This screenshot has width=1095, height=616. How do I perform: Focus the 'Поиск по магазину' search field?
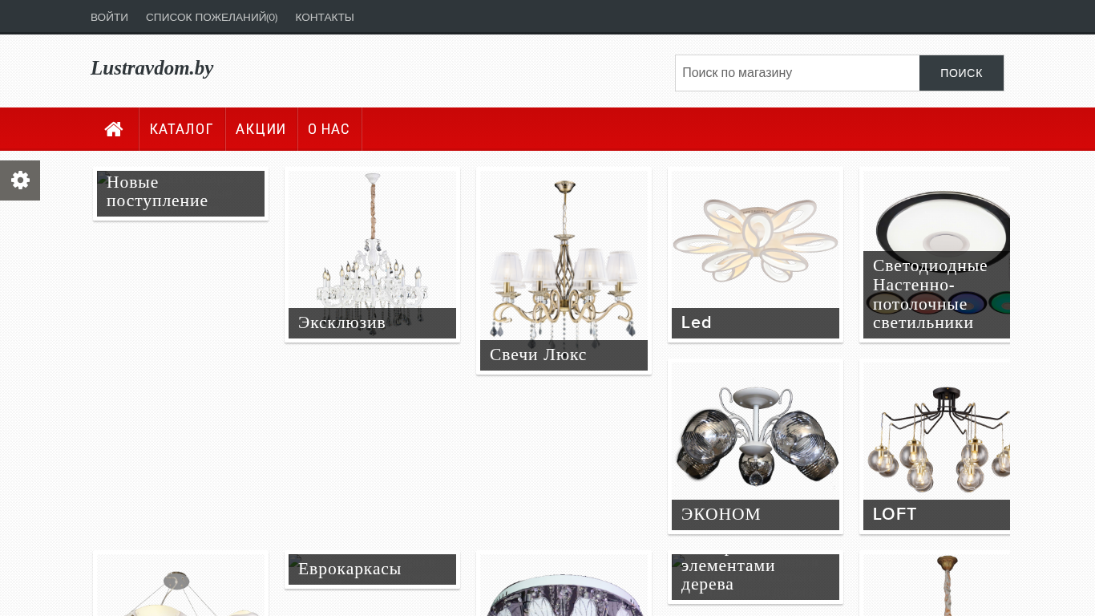coord(798,73)
